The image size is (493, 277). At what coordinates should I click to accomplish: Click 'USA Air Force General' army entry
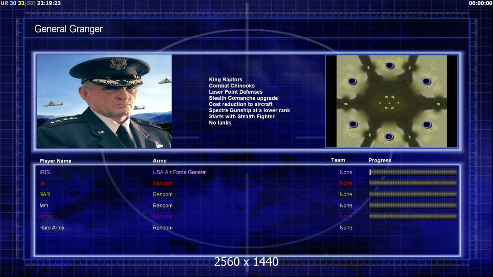179,172
